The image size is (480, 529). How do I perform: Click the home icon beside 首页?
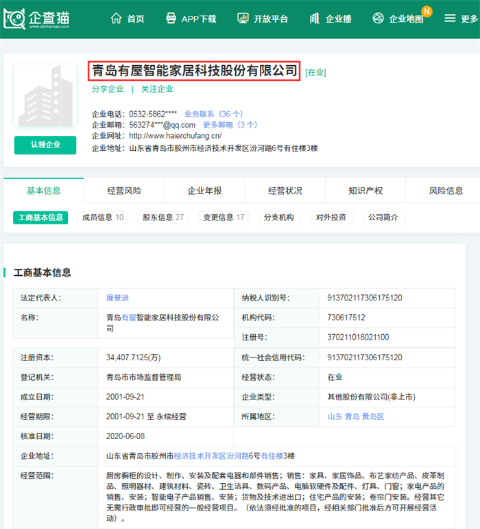tap(117, 19)
